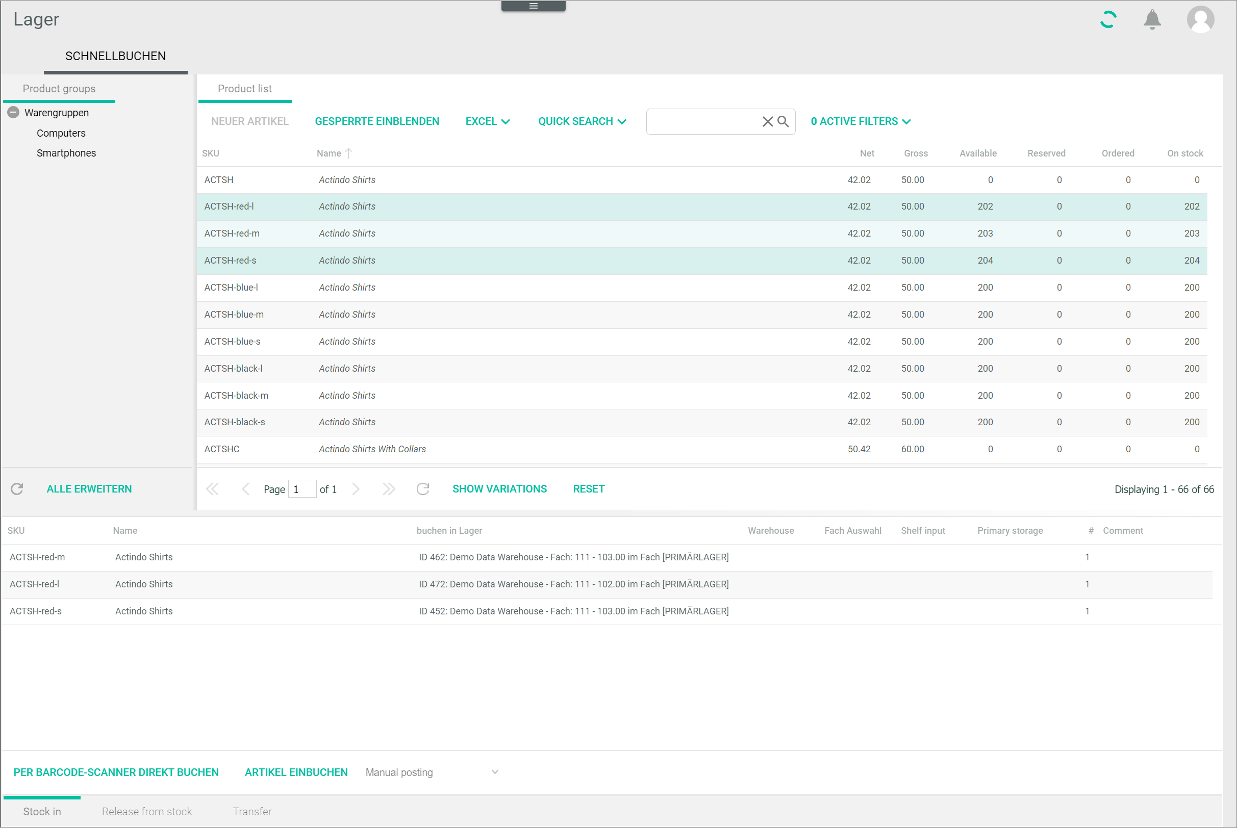Sort by Gross column header

915,153
